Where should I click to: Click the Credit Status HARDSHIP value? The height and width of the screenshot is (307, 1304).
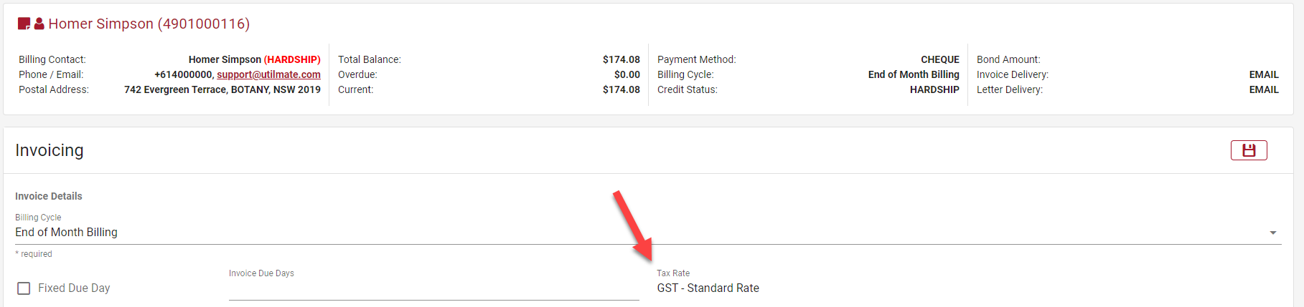point(934,89)
